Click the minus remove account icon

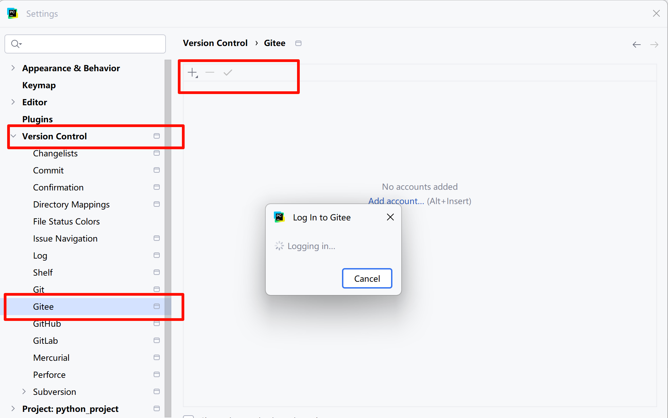click(x=210, y=73)
